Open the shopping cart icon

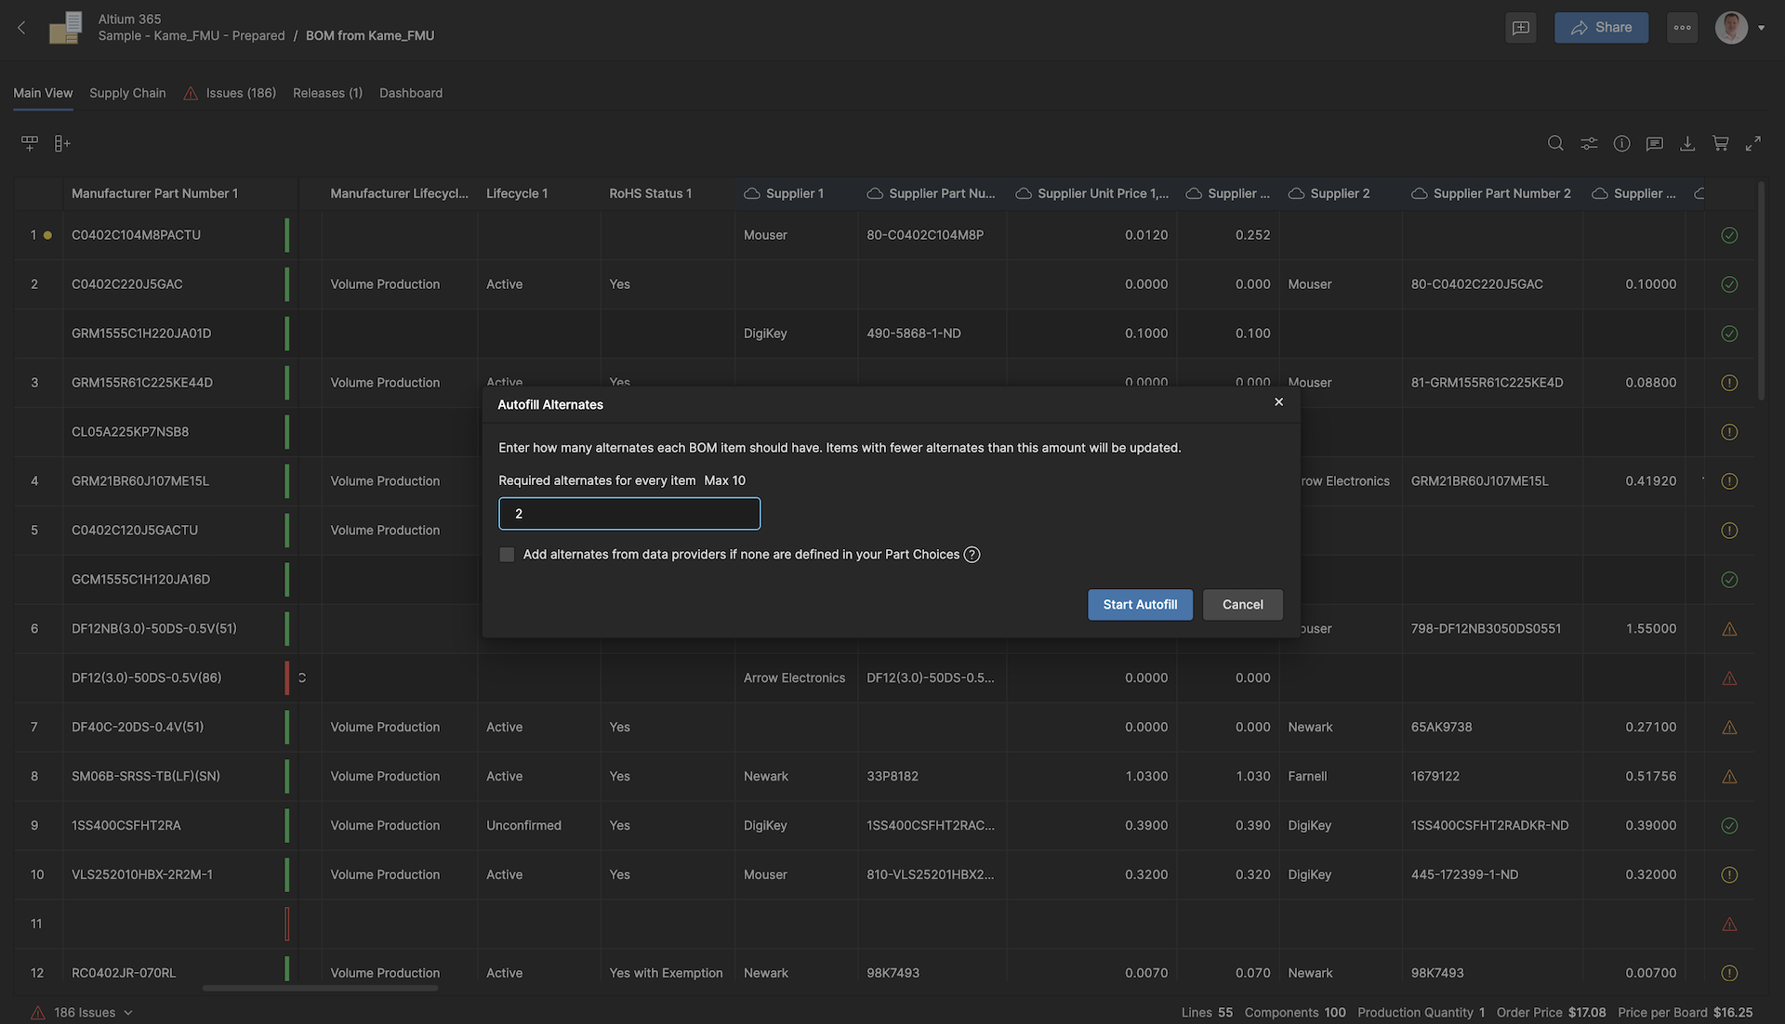tap(1719, 143)
